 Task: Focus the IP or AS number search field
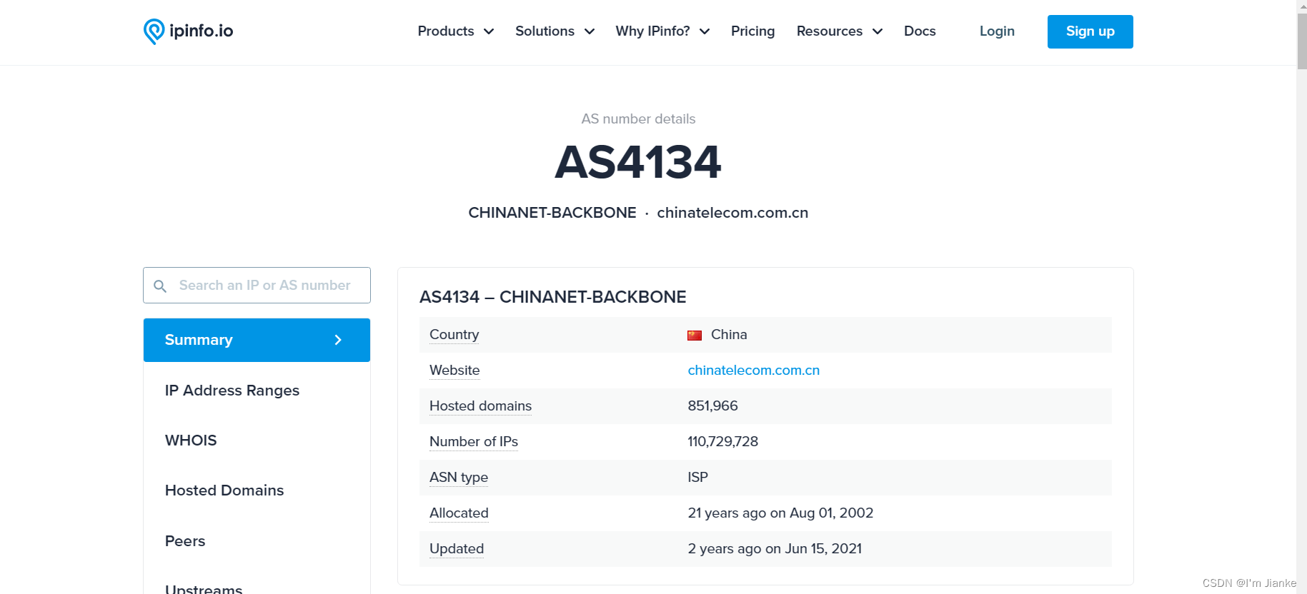coord(264,286)
